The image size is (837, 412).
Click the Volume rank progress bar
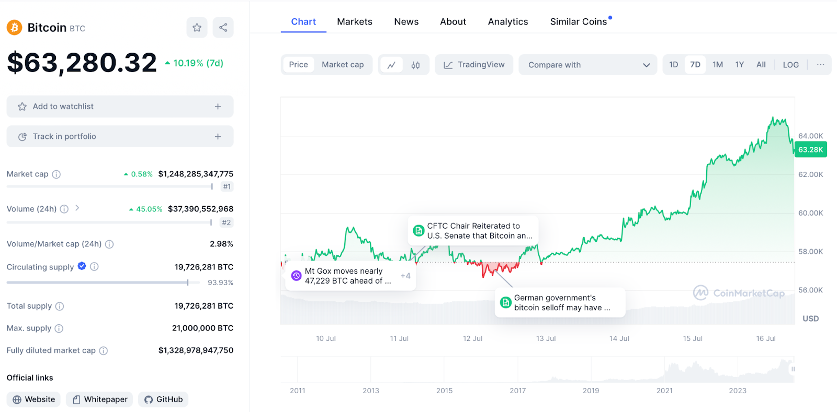click(x=109, y=222)
